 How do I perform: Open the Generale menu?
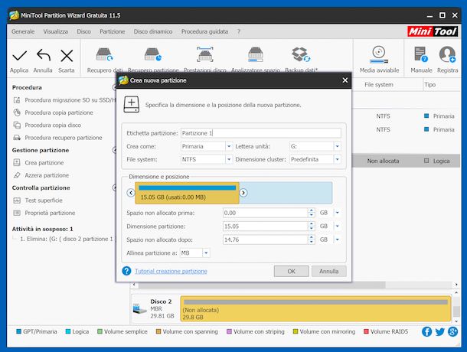[23, 31]
